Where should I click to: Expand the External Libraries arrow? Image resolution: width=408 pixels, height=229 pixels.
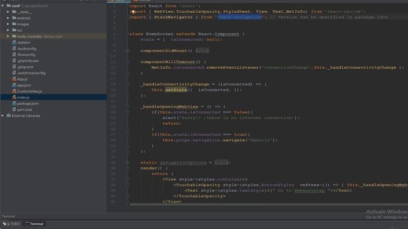tap(3, 116)
